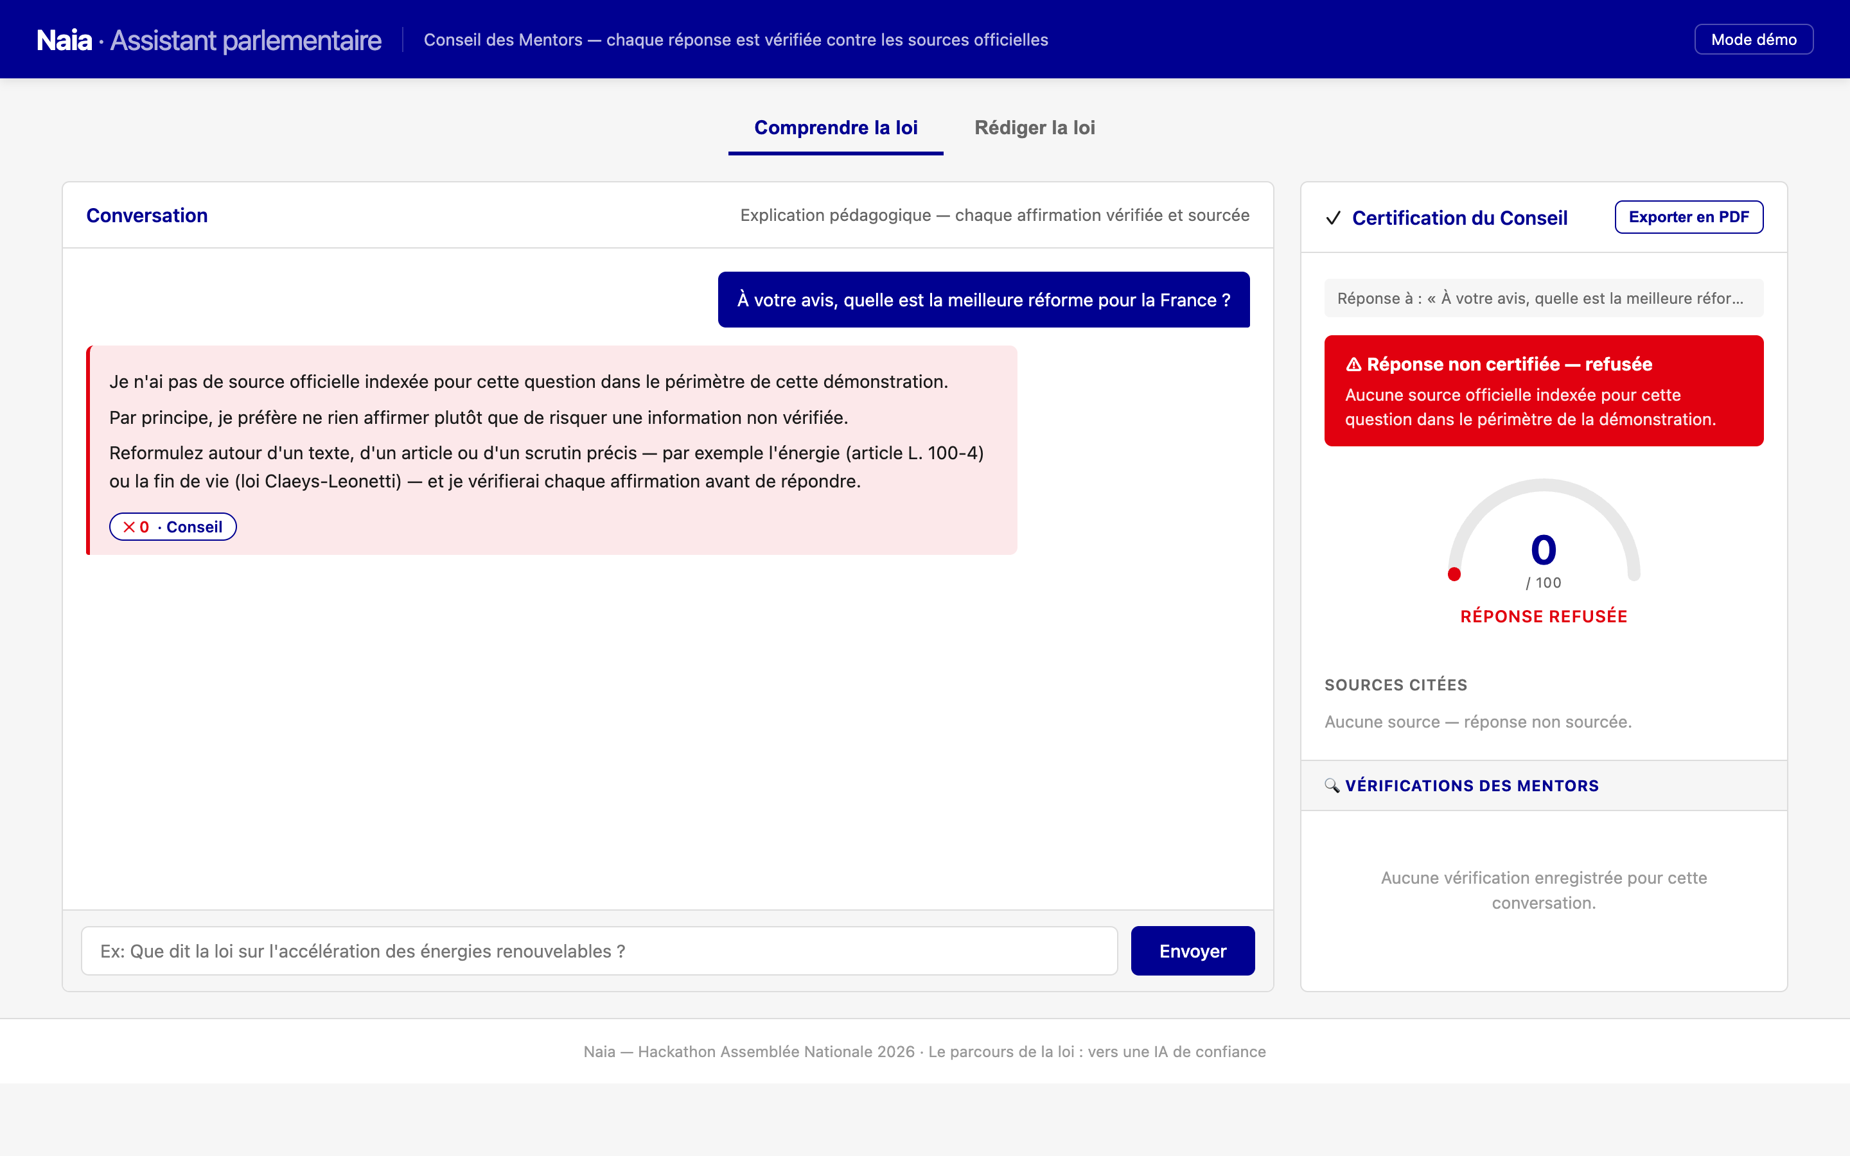Screen dimensions: 1850x1156
Task: Click the Naia logo text in the header
Action: [x=64, y=40]
